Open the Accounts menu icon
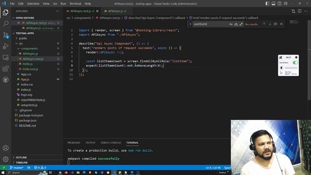Viewport: 311px width, 175px height. click(x=5, y=148)
